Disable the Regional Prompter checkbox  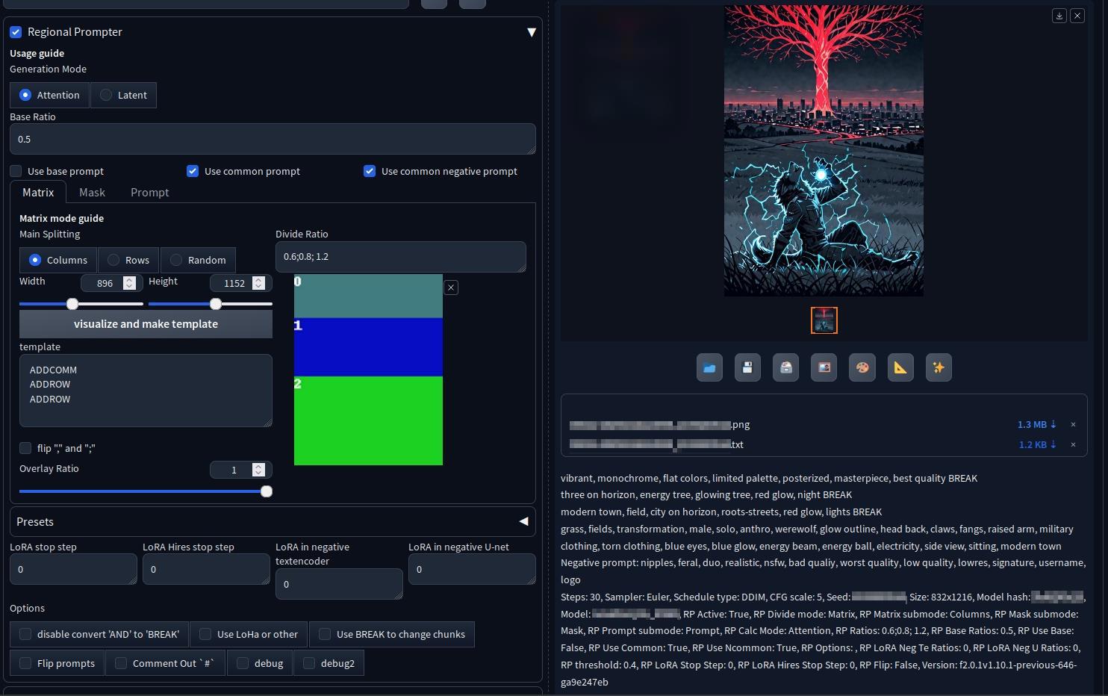[16, 32]
